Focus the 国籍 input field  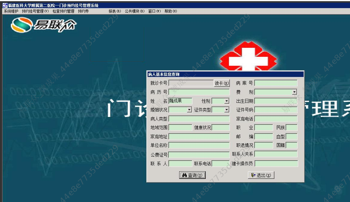click(x=292, y=145)
